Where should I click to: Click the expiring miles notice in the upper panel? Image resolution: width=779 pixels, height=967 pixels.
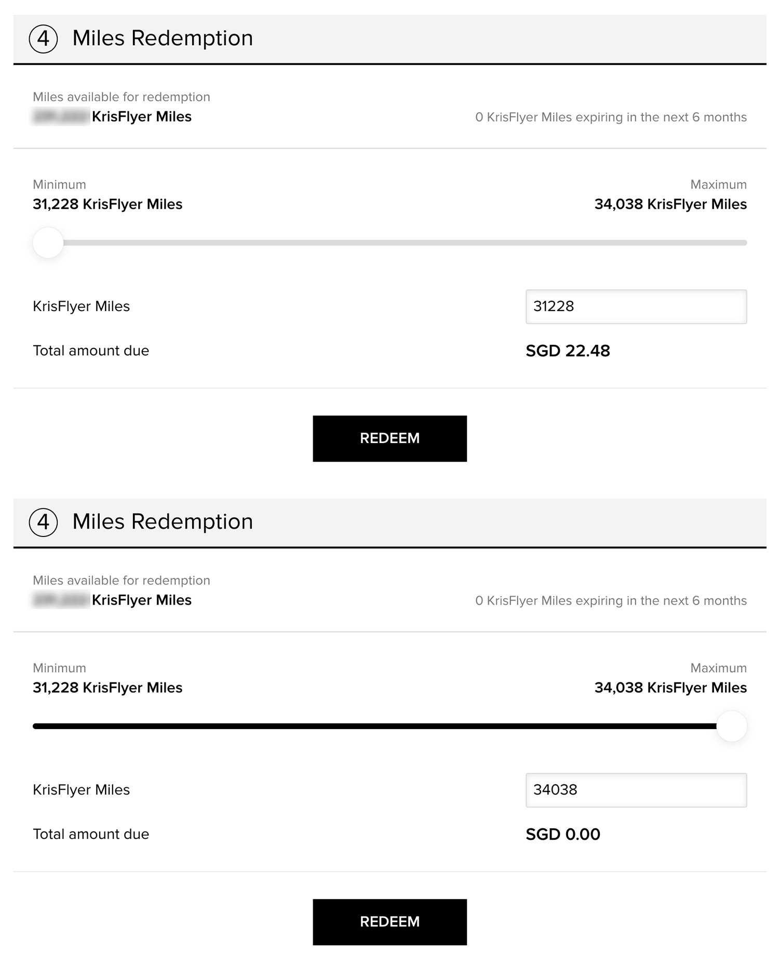click(611, 117)
